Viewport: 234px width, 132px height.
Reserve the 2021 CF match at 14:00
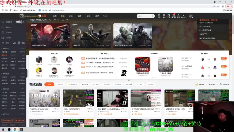(224, 67)
